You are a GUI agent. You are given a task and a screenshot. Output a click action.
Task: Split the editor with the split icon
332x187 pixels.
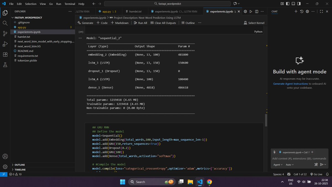click(256, 11)
